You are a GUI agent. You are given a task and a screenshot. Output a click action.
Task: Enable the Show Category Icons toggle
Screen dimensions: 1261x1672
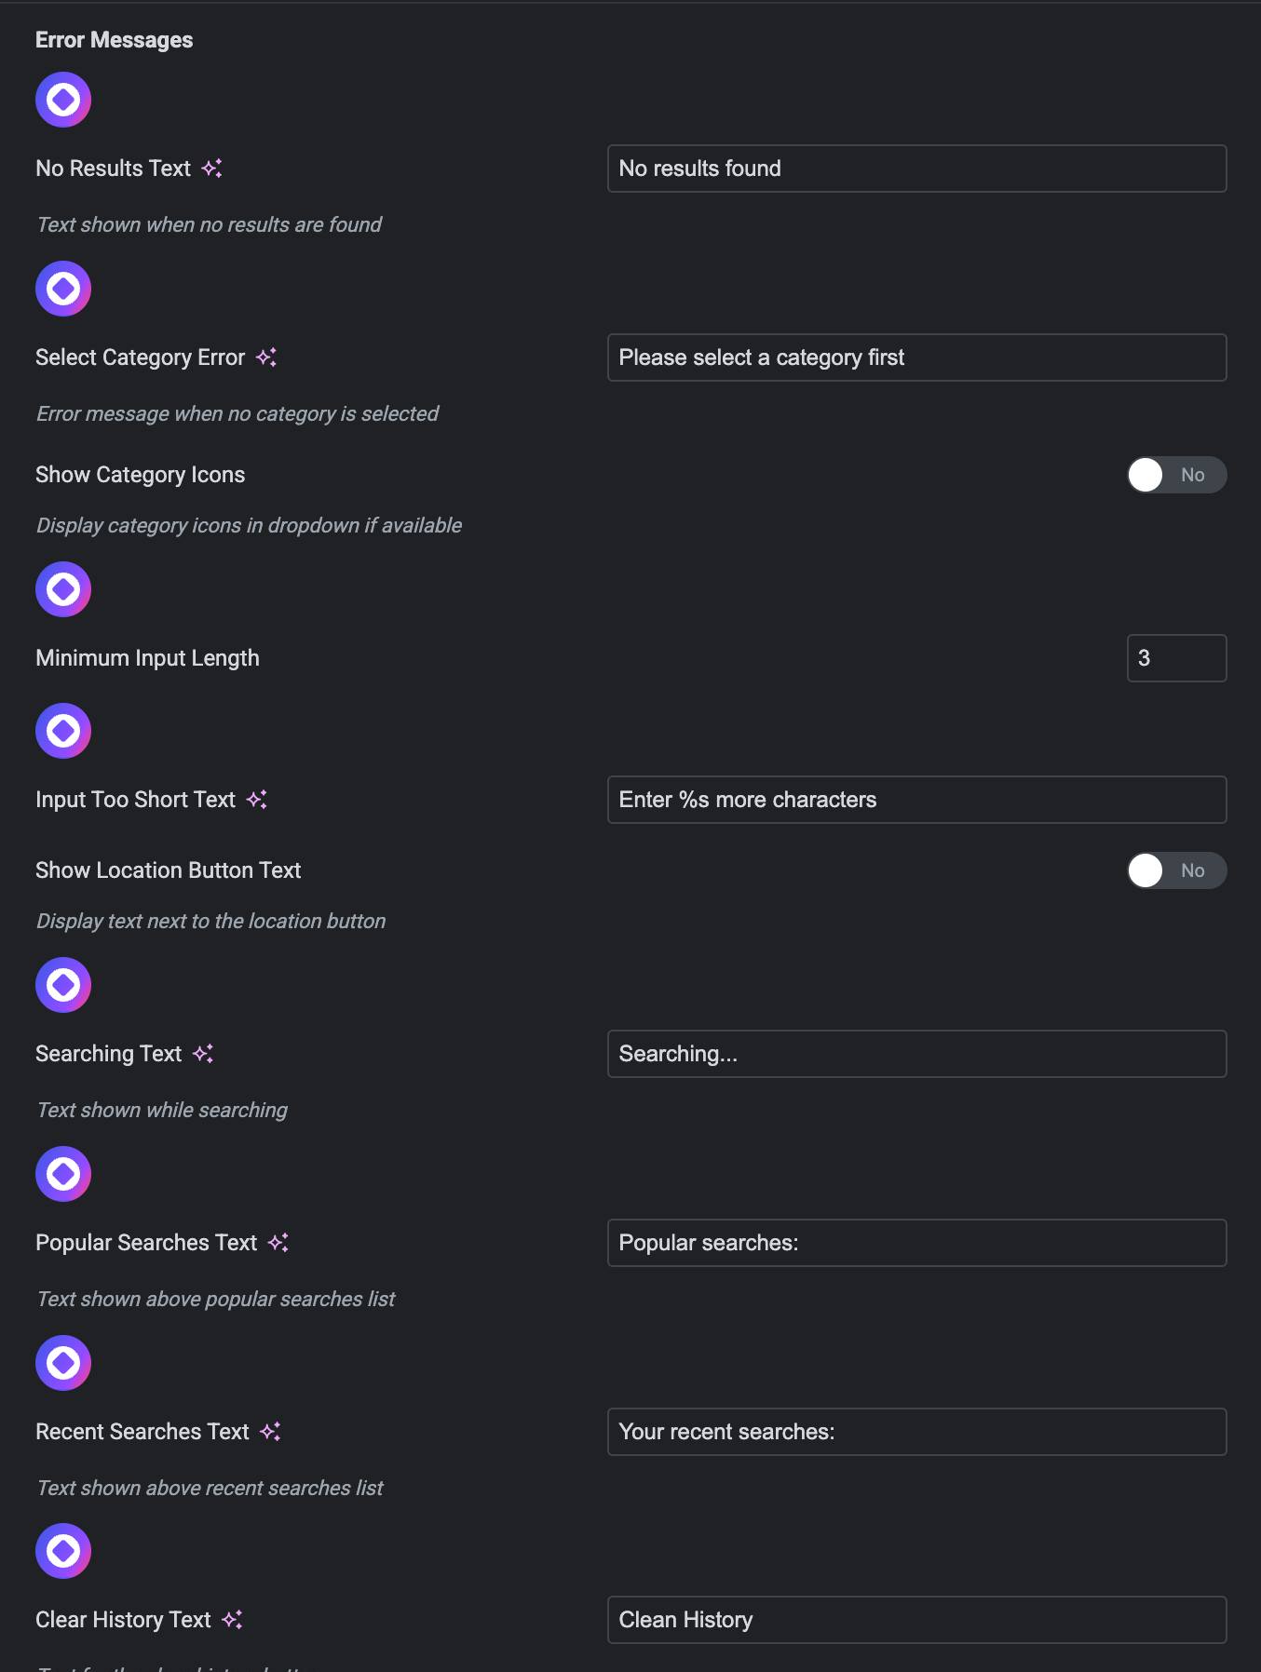coord(1176,475)
